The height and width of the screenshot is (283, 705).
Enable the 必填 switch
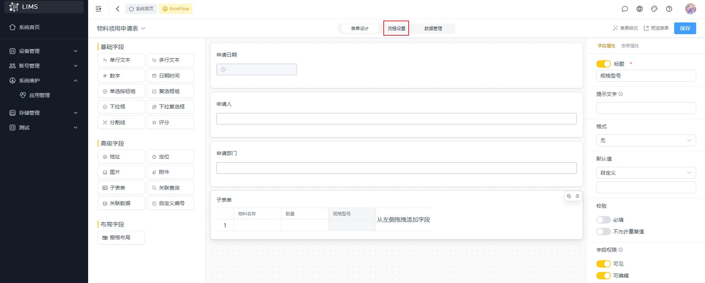603,220
